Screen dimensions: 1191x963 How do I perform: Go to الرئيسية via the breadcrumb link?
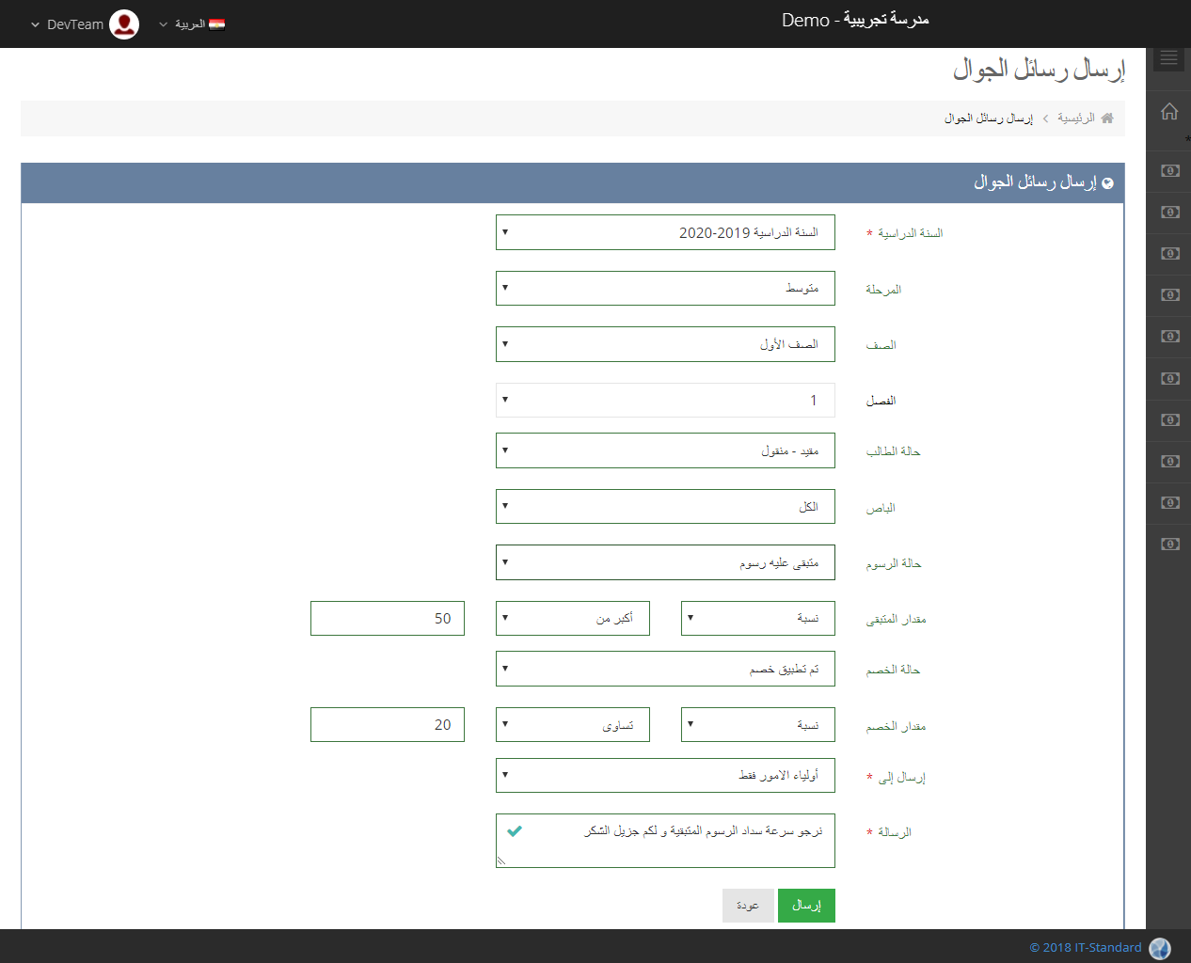1075,118
